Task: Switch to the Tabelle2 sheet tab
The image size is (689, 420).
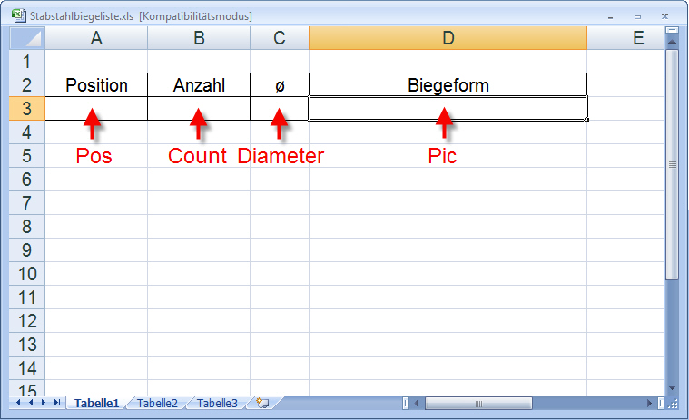Action: click(157, 403)
